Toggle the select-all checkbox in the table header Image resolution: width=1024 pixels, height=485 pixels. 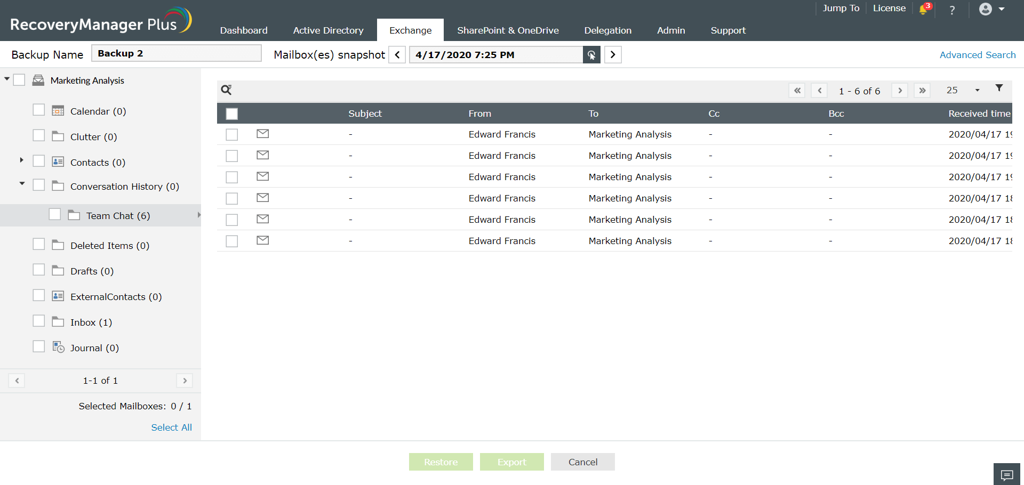[x=232, y=114]
